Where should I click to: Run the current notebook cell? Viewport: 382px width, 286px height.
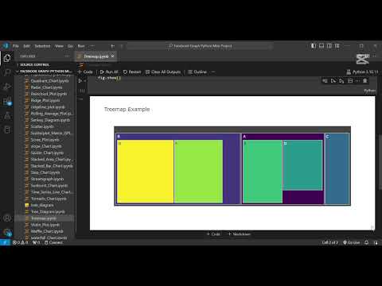click(x=80, y=81)
